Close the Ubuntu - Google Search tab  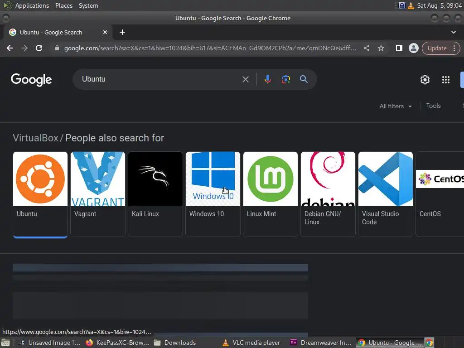coord(105,32)
